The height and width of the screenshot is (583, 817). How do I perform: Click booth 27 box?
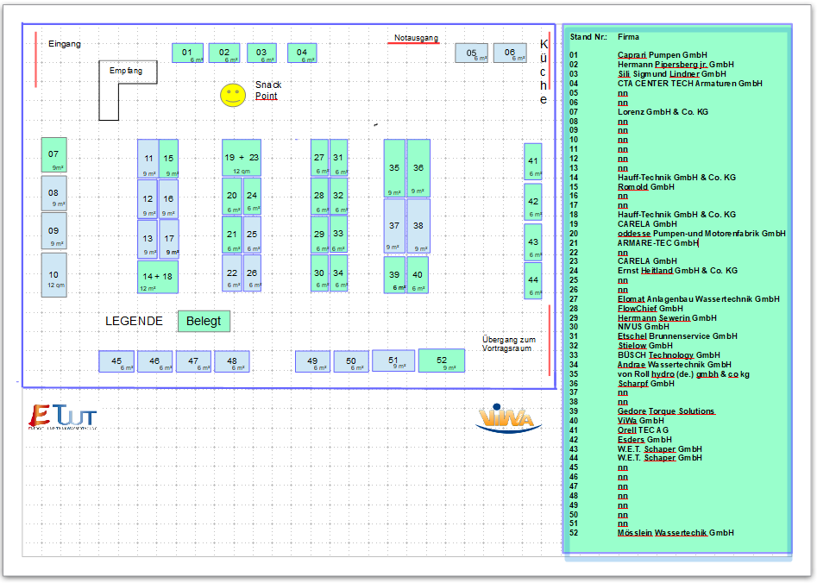pos(319,158)
